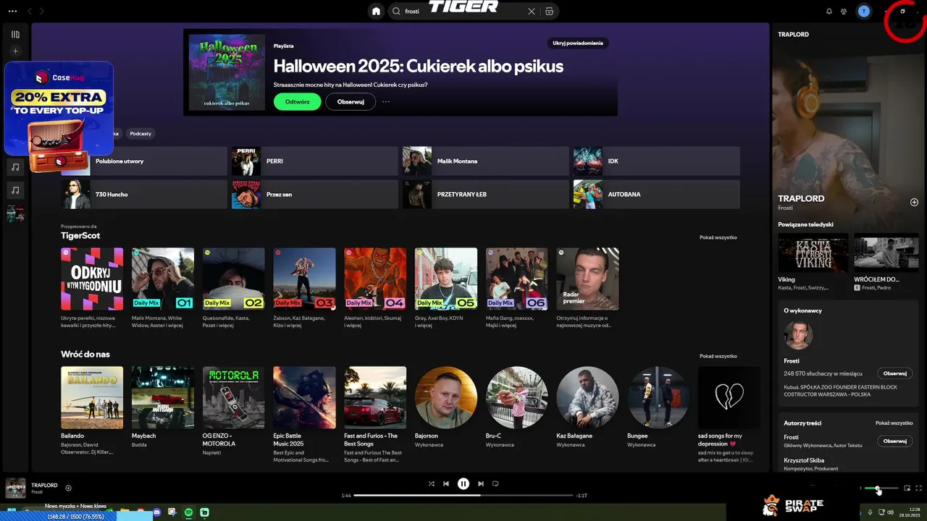The image size is (927, 521).
Task: Go back with the left arrow
Action: (x=30, y=12)
